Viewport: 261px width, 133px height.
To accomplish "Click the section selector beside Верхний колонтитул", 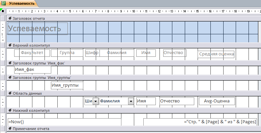I will click(3, 45).
